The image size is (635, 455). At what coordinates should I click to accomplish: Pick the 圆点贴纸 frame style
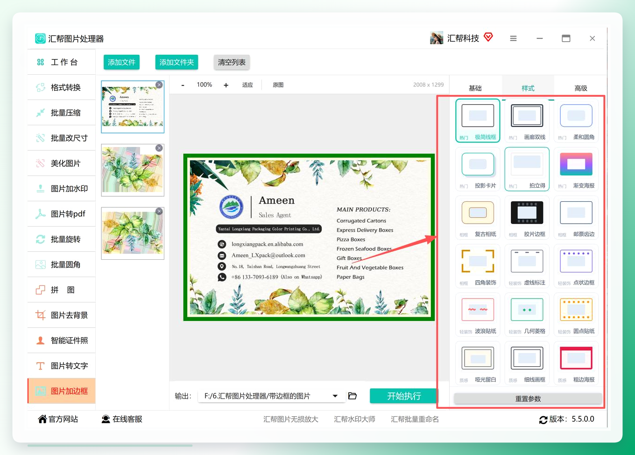(x=576, y=314)
